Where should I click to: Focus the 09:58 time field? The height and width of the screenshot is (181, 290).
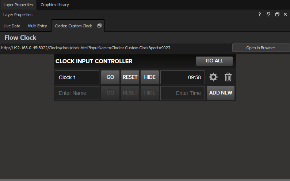183,77
